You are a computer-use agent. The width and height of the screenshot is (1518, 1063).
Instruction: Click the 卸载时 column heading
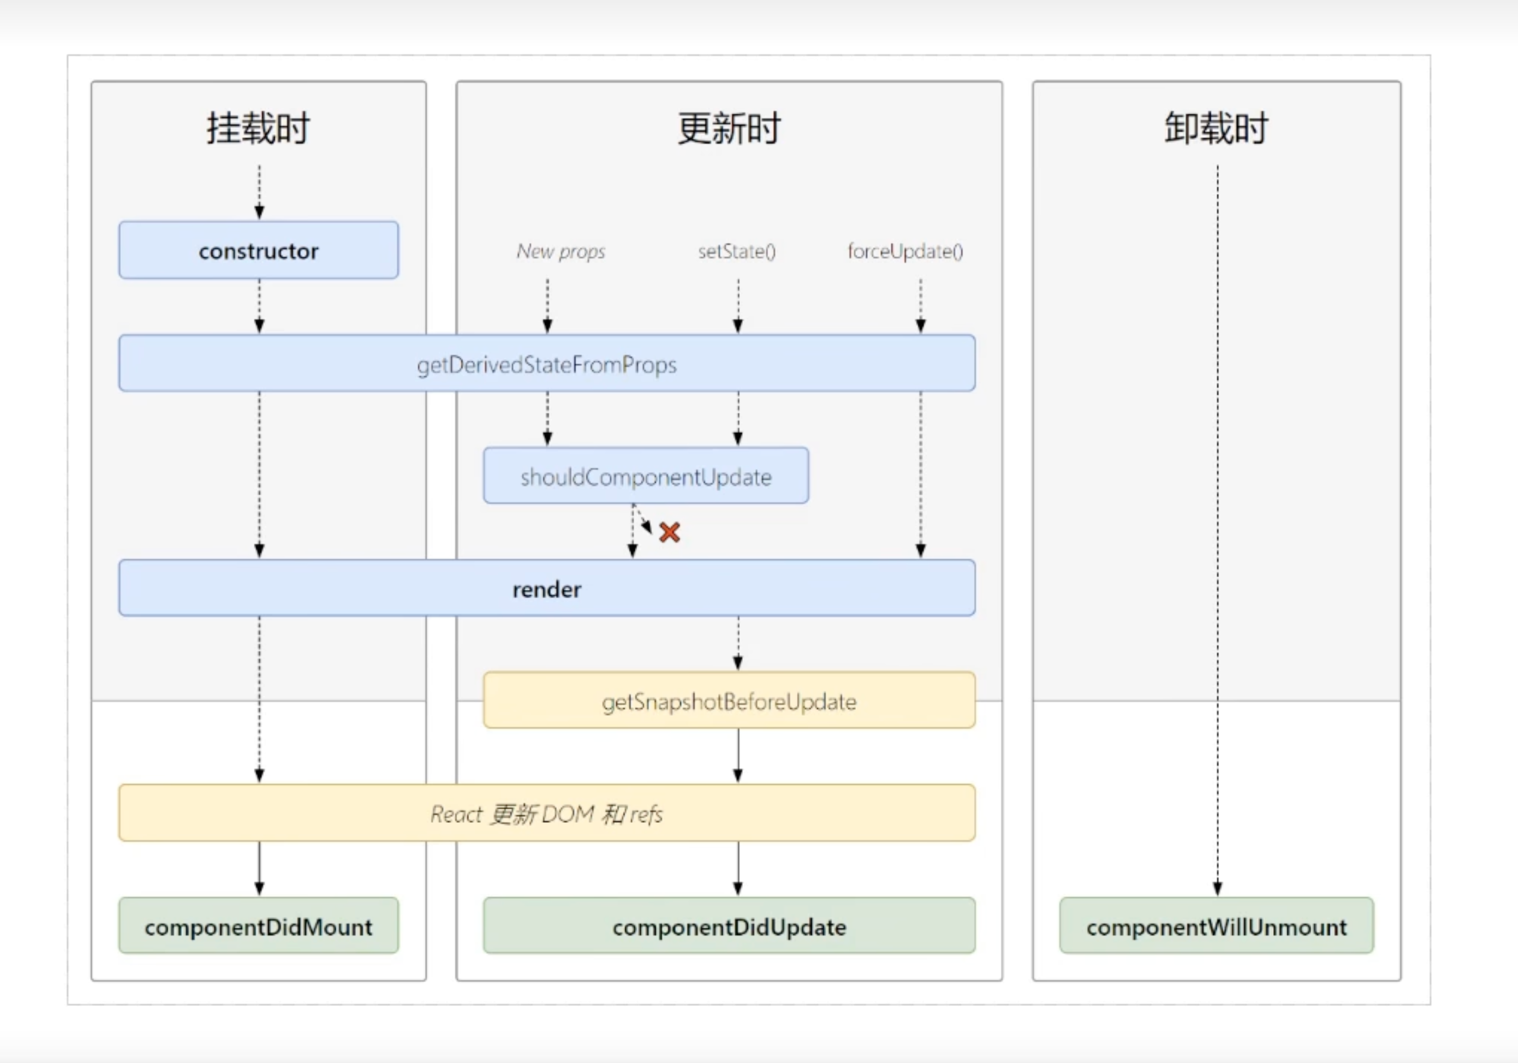point(1216,128)
